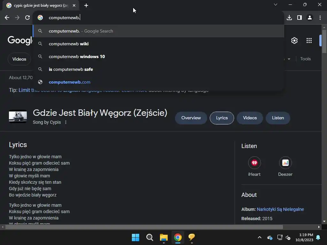Select suggestion computernewb wiki
This screenshot has height=245, width=327.
coord(158,44)
